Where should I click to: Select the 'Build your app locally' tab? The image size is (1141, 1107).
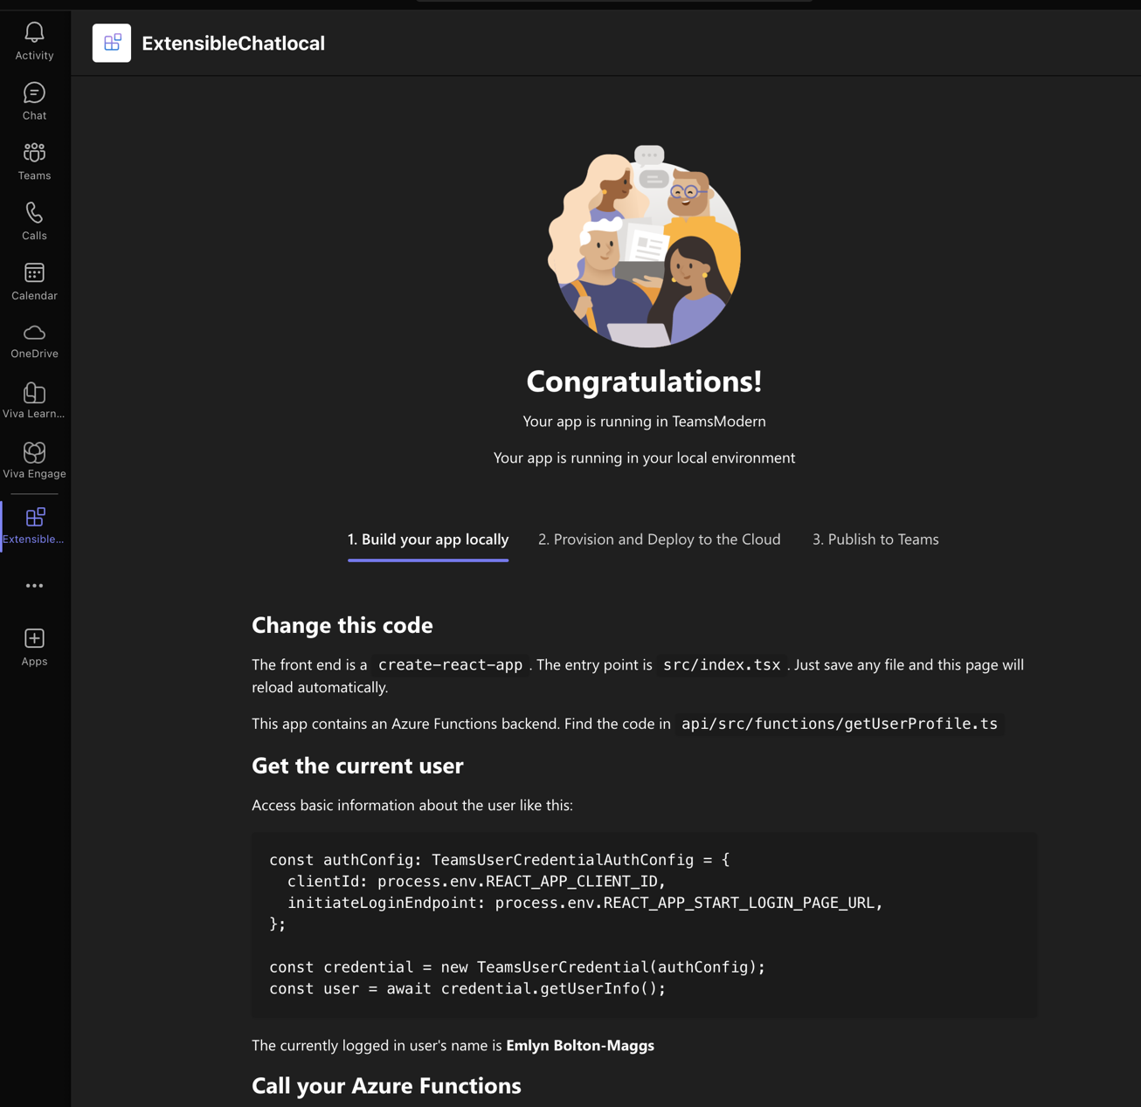[x=428, y=540]
